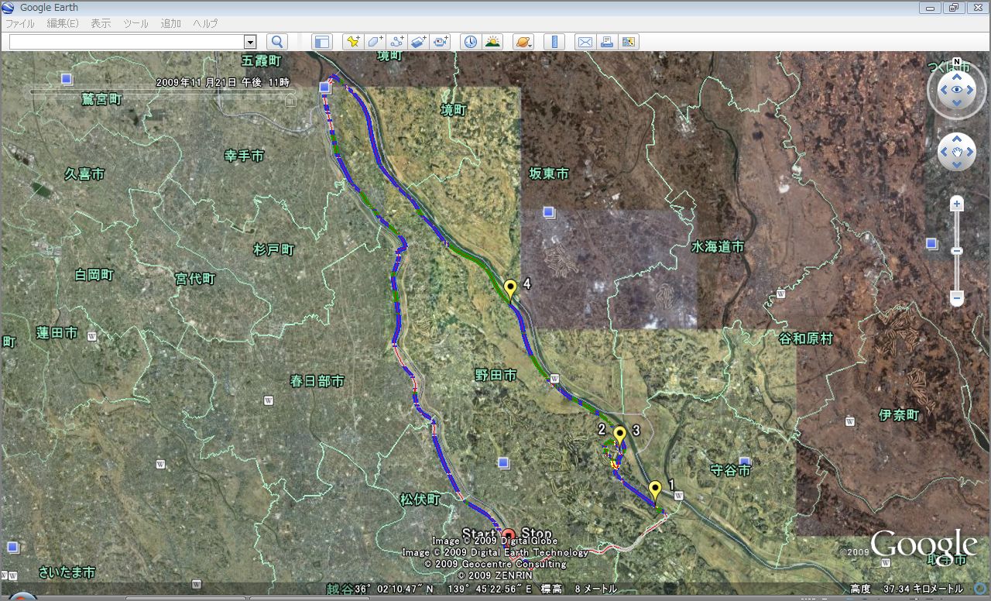Click the 久喜市 map label
Screen dimensions: 991x601
pos(84,174)
